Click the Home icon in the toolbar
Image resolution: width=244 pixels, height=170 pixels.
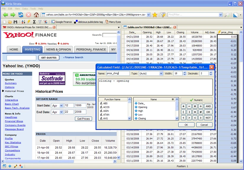pyautogui.click(x=36, y=15)
